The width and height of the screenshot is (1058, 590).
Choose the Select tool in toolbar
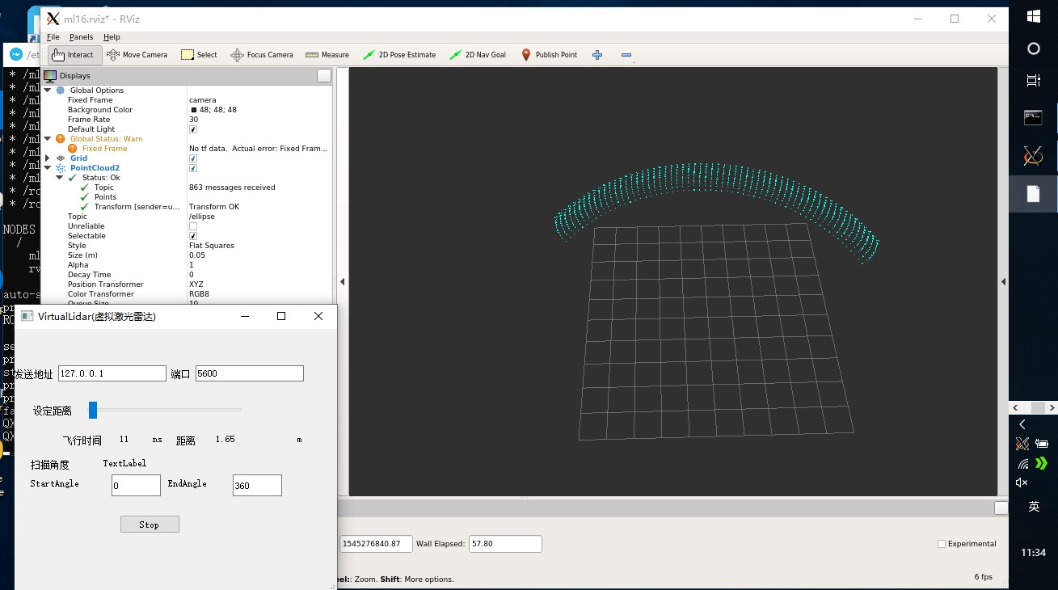pos(199,55)
